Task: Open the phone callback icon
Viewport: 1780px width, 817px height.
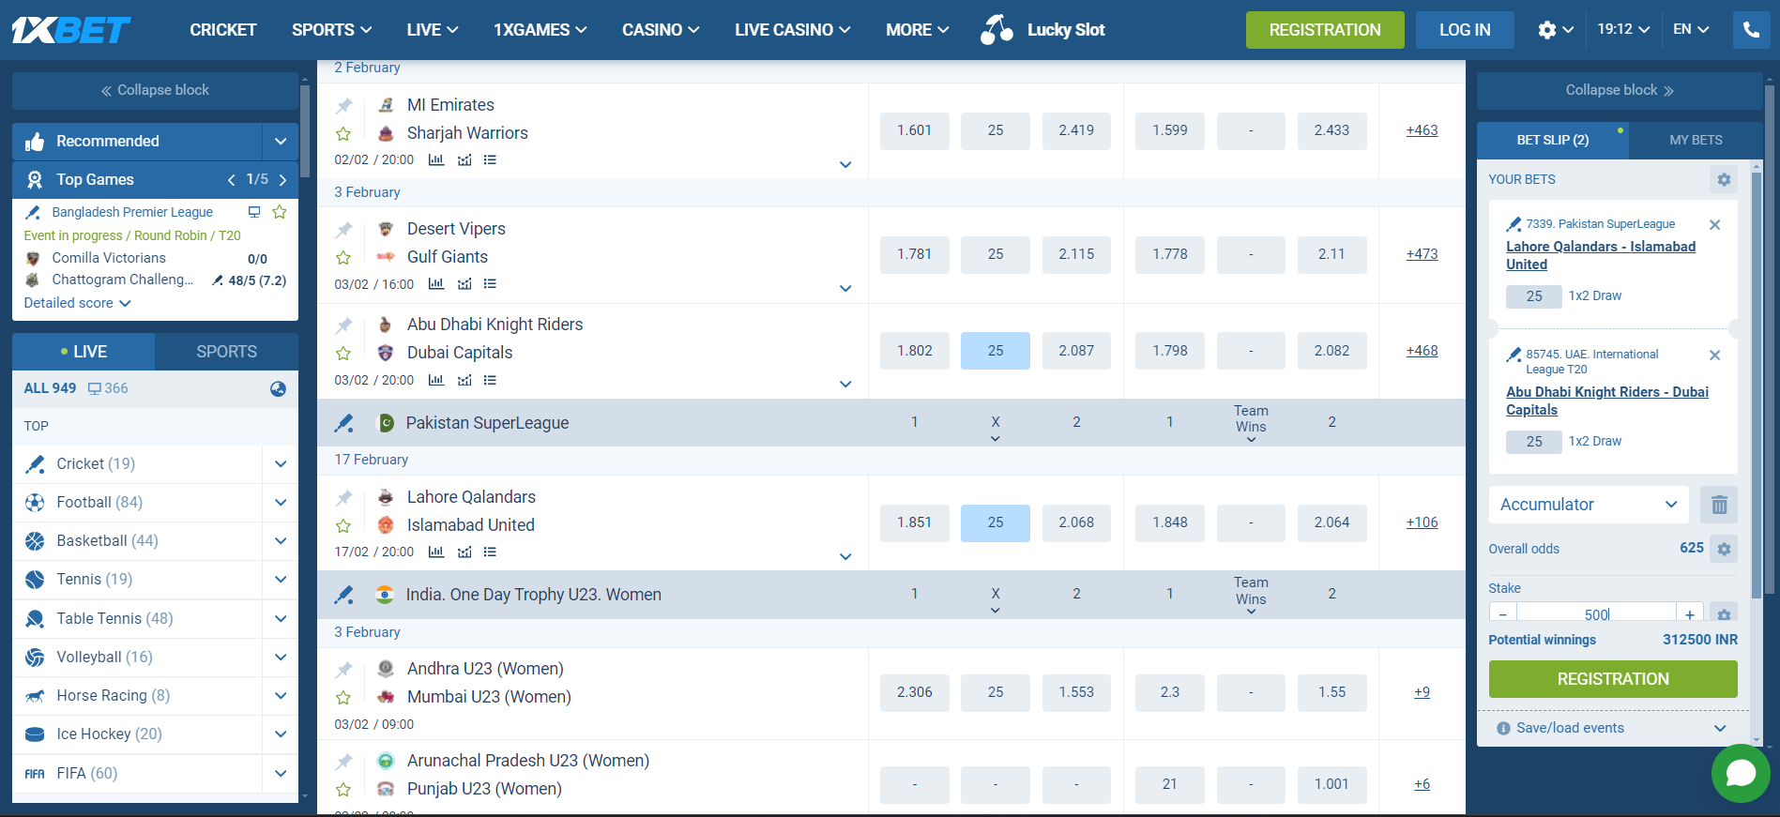Action: [1751, 30]
